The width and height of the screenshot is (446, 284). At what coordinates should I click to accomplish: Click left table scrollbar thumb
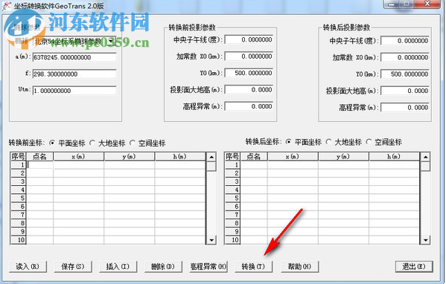coord(211,166)
